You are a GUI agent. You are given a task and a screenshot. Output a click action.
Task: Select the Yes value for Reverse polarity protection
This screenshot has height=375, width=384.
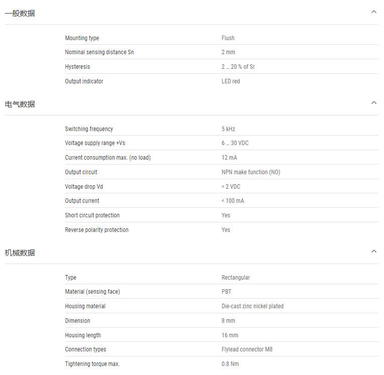(226, 230)
